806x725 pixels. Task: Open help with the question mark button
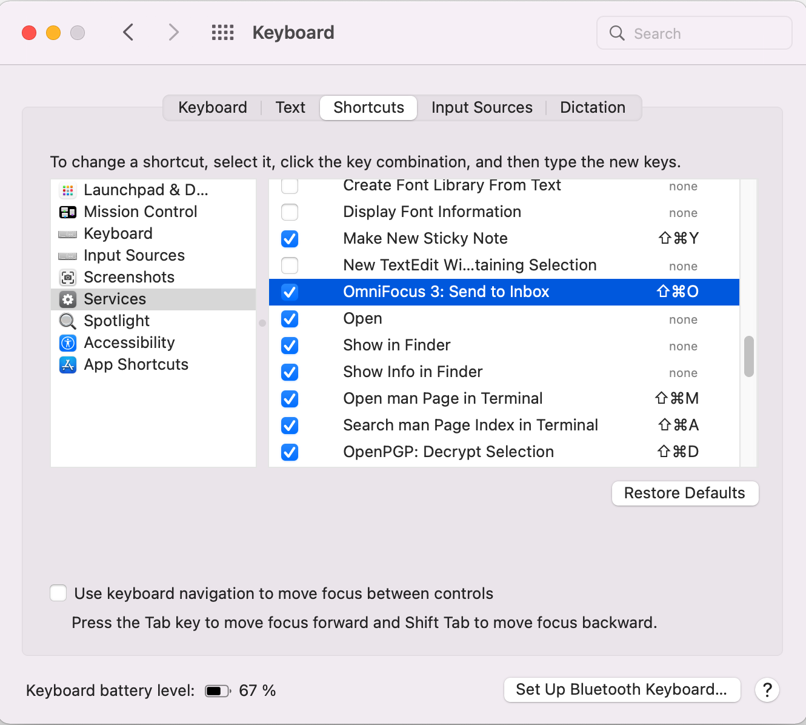[767, 690]
